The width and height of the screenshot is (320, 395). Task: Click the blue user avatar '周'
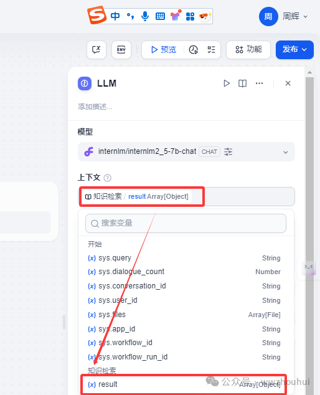tap(268, 17)
